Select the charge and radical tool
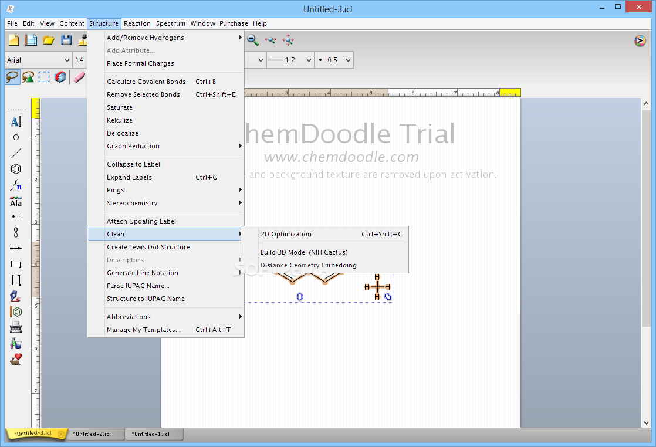Viewport: 656px width, 447px height. coord(16,216)
